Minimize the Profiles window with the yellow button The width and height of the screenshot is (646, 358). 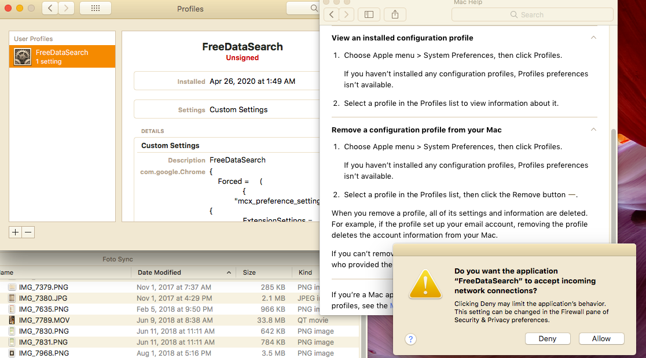pos(19,8)
